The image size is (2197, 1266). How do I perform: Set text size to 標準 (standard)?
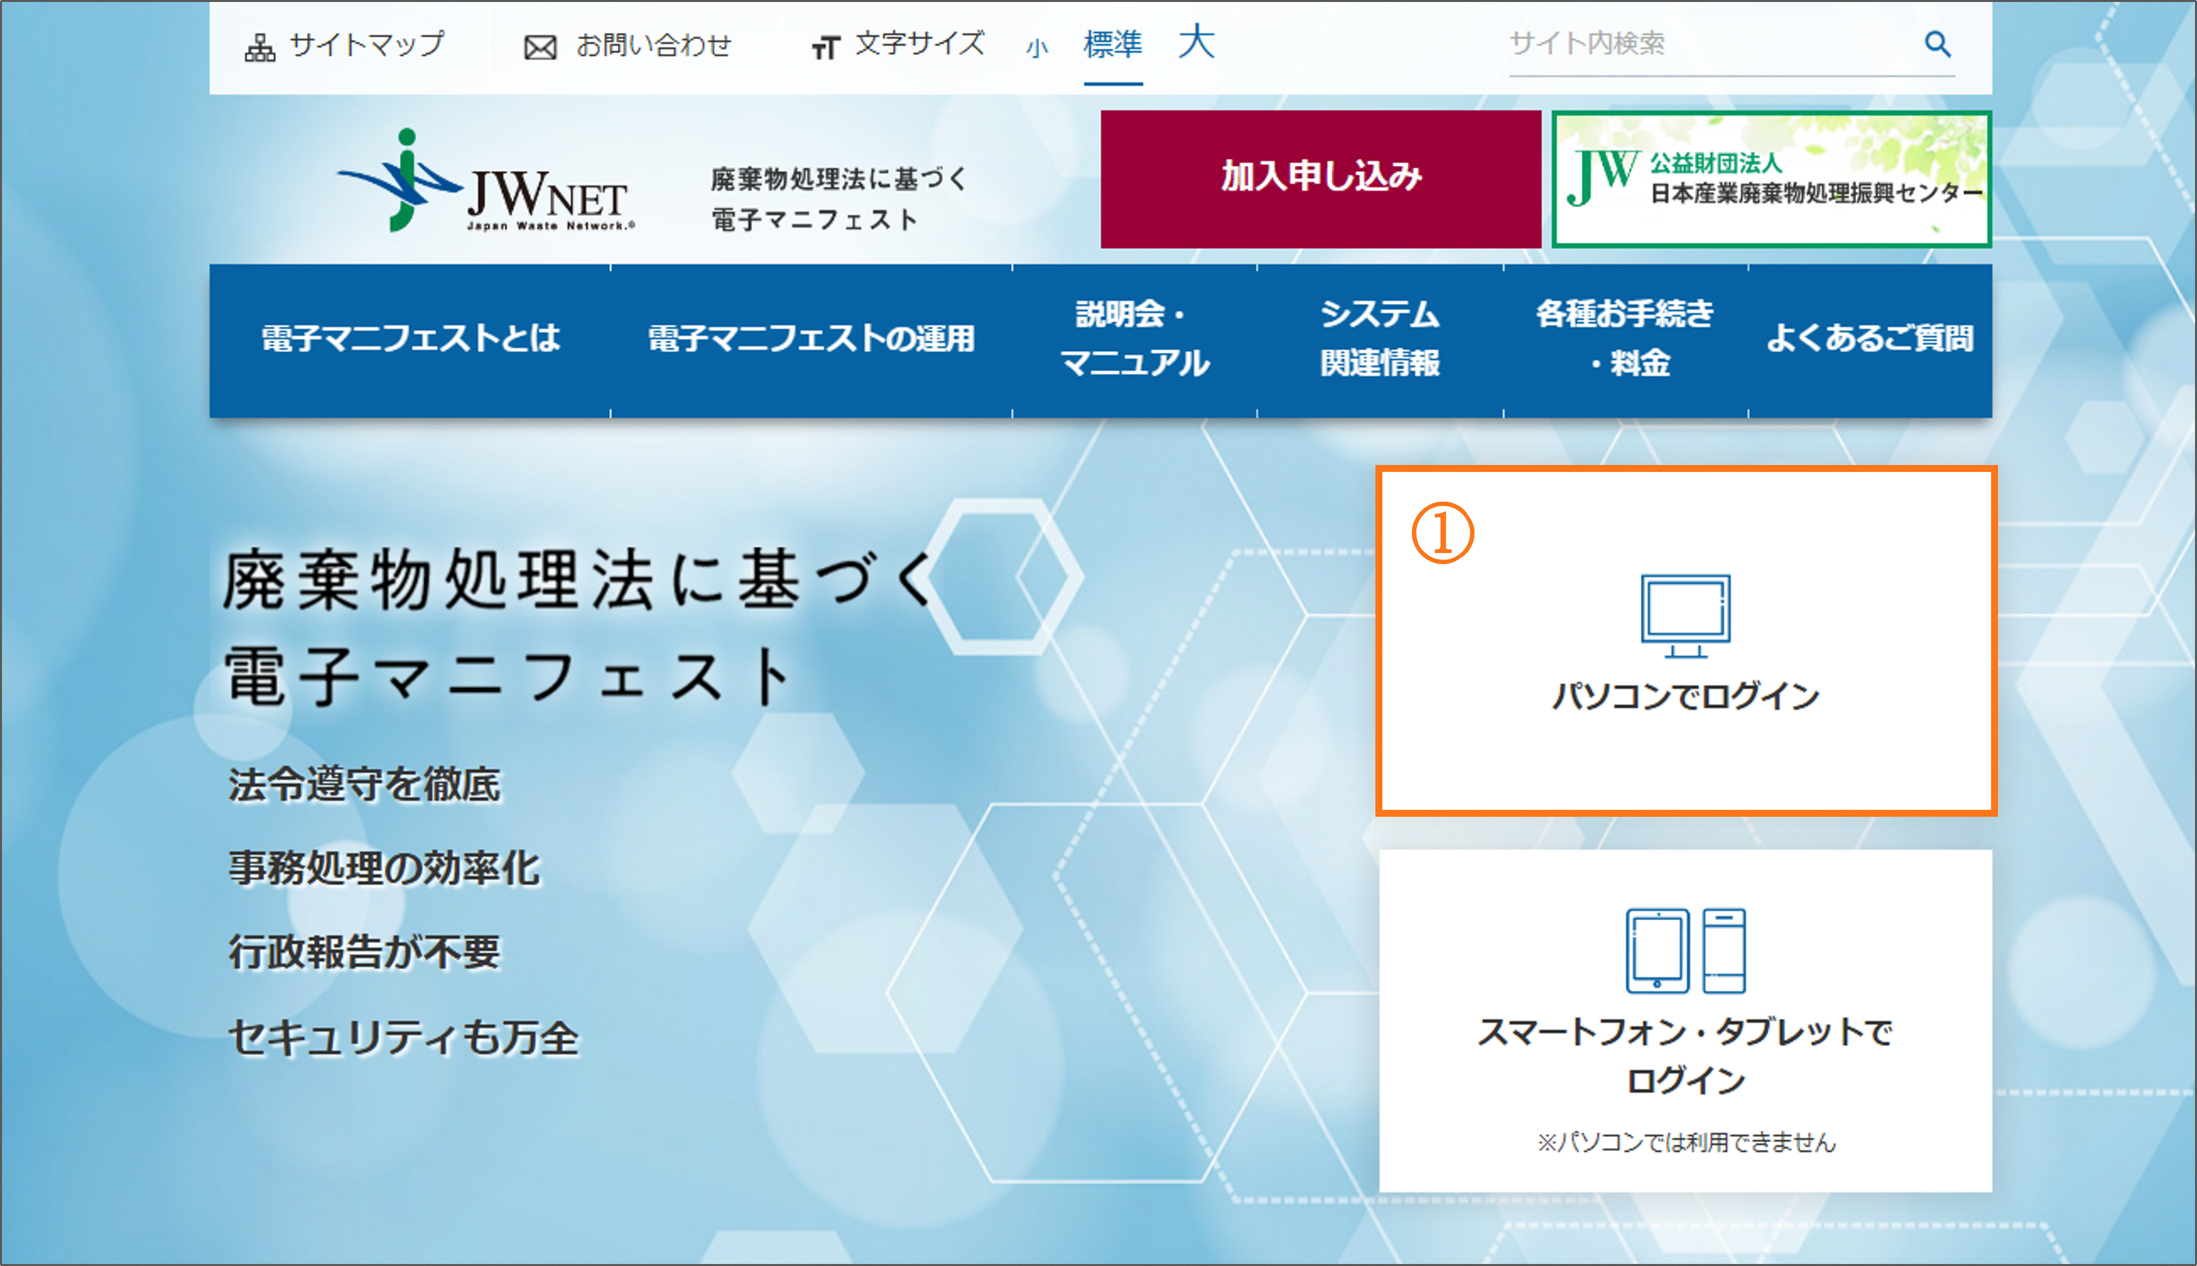[1113, 44]
